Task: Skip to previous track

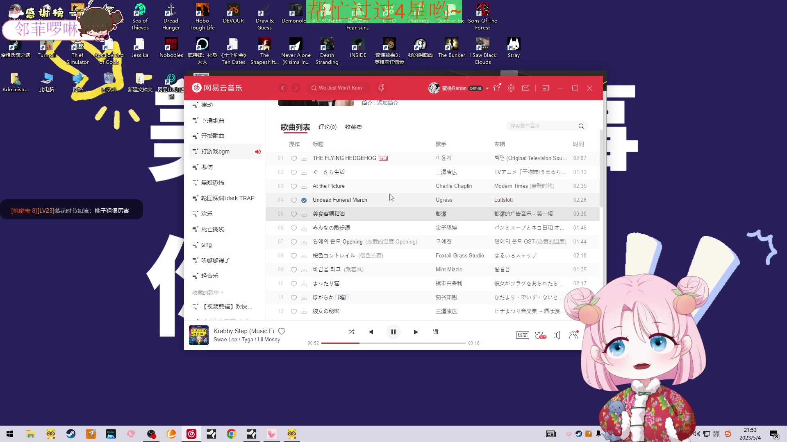Action: pos(371,332)
